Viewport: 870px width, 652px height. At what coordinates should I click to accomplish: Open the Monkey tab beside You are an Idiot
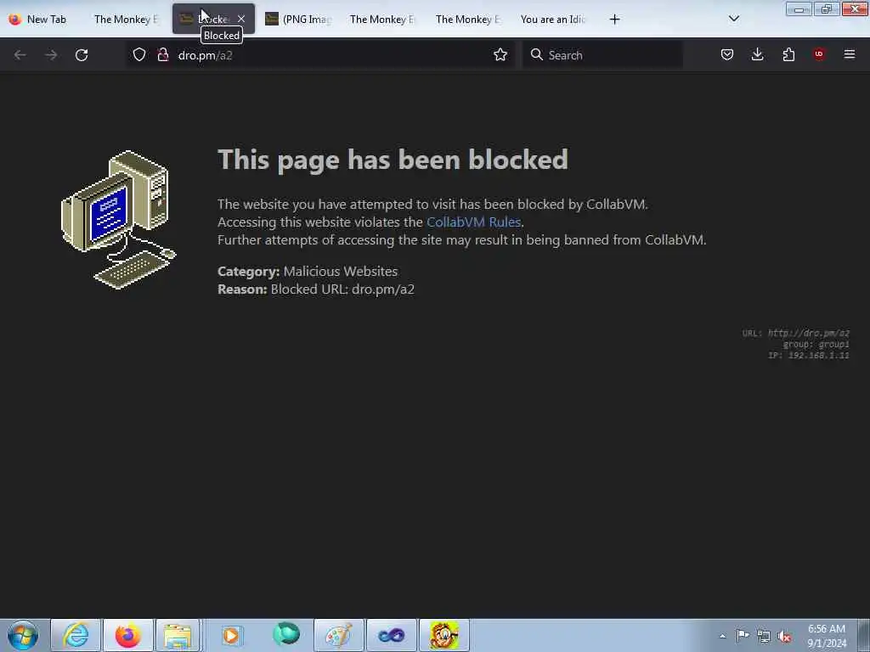[468, 20]
